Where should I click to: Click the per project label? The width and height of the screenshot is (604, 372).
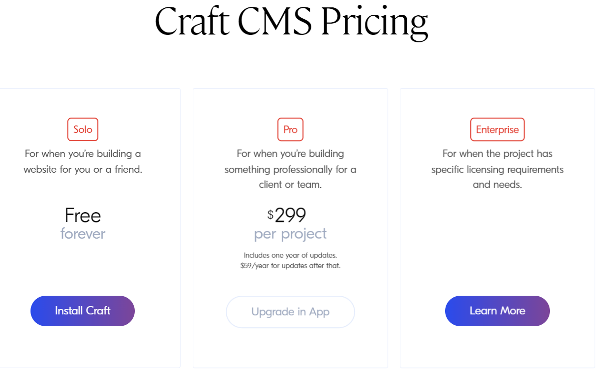(290, 234)
